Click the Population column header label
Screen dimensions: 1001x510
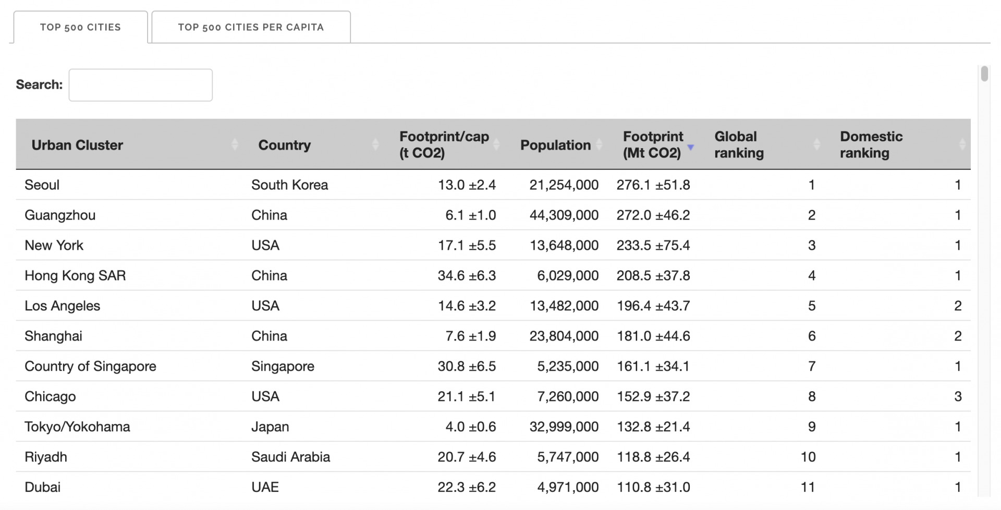coord(555,145)
